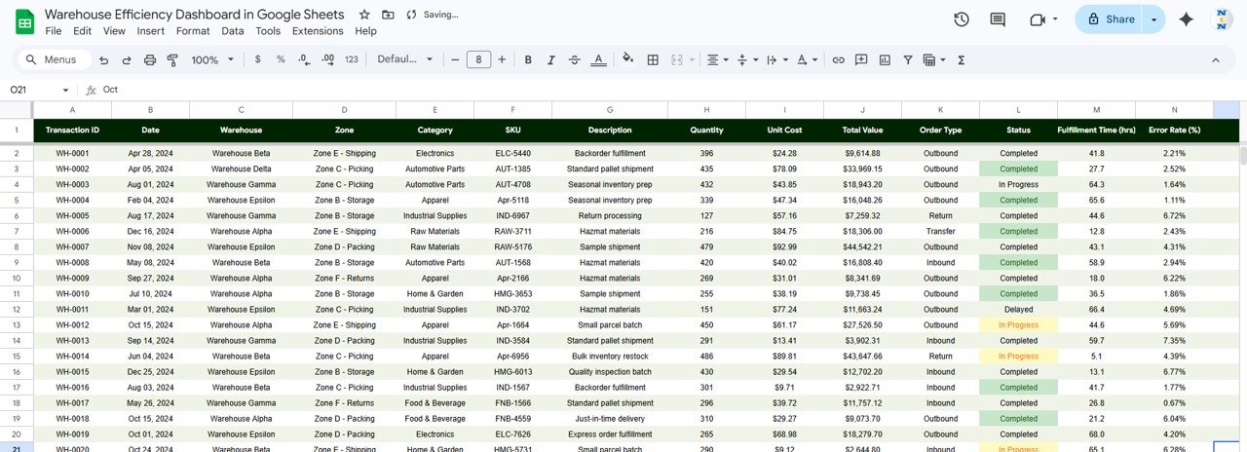Image resolution: width=1247 pixels, height=452 pixels.
Task: Activate the Paint format roller tool
Action: (x=172, y=59)
